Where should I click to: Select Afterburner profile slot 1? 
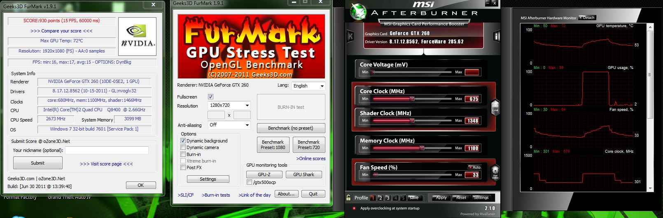(372, 198)
